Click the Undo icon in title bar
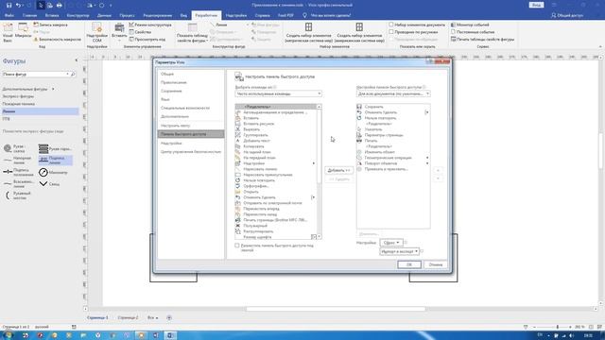 pos(18,5)
